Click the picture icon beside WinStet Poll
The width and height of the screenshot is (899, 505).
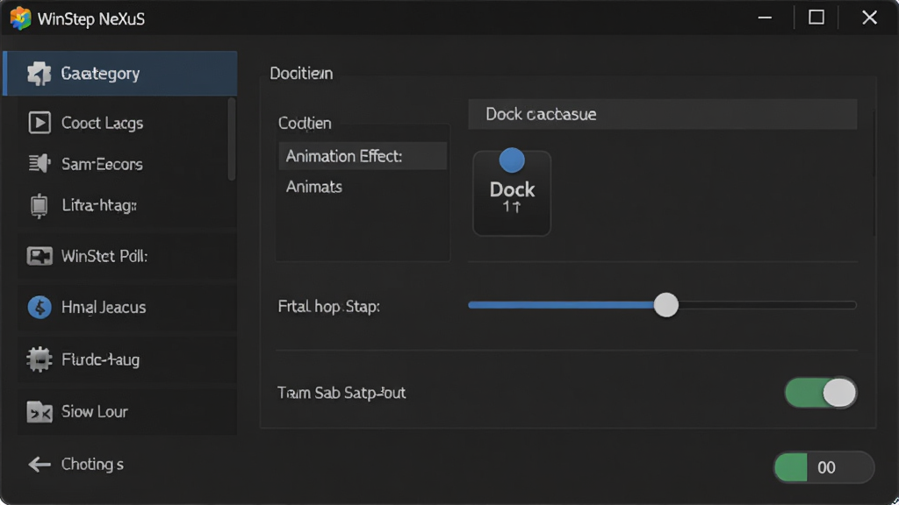point(39,256)
